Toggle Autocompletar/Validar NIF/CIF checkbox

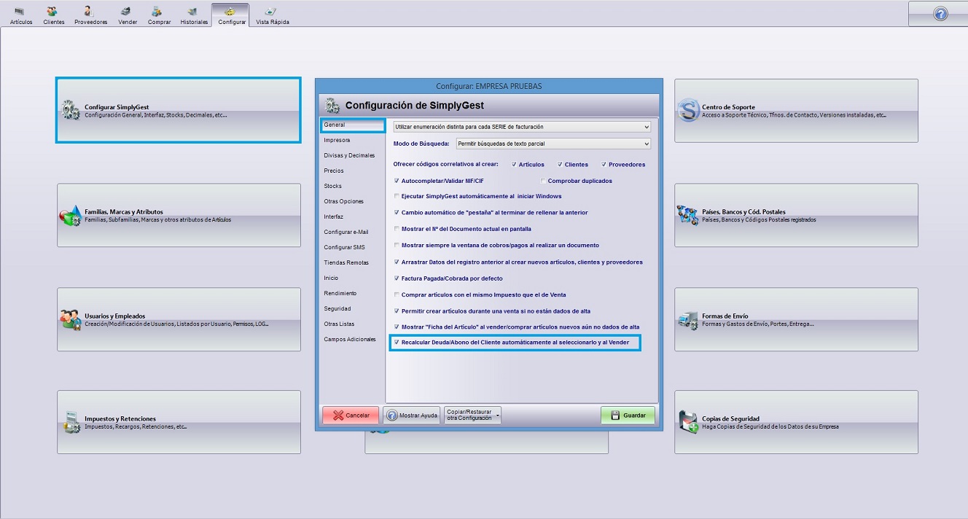click(x=397, y=181)
